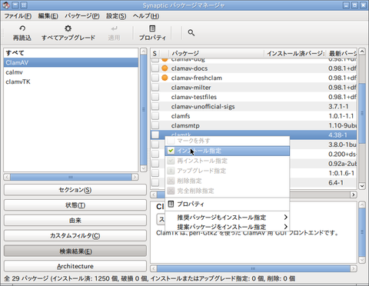Viewport: 369px width, 286px height.
Task: Open the ヘルプ(H) menu
Action: (x=146, y=16)
